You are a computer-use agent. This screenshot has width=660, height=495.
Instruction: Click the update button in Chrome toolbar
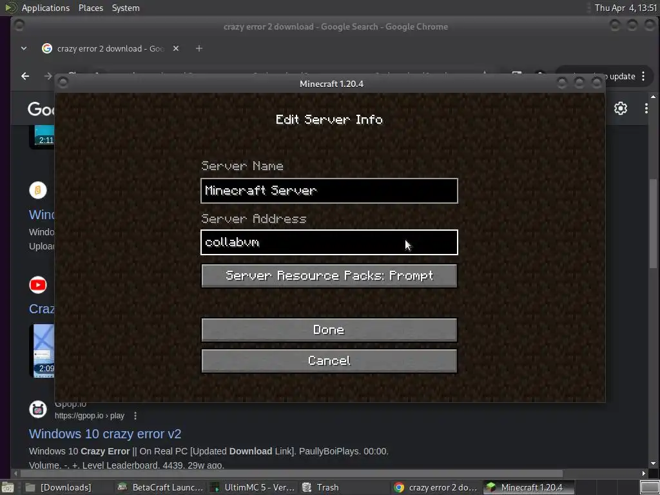[621, 76]
